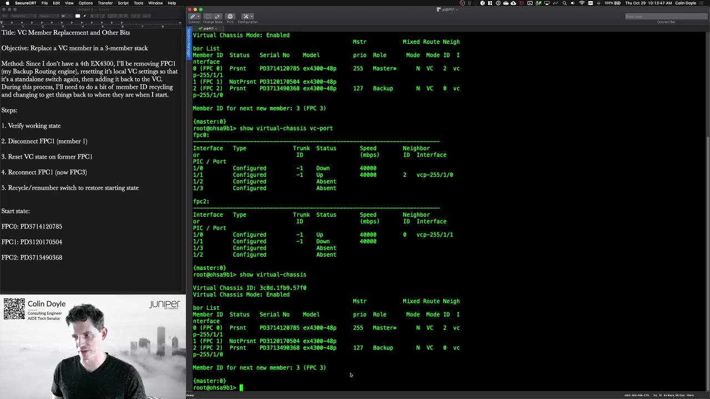710x399 pixels.
Task: Toggle underline formatting in the text editor
Action: click(x=103, y=16)
